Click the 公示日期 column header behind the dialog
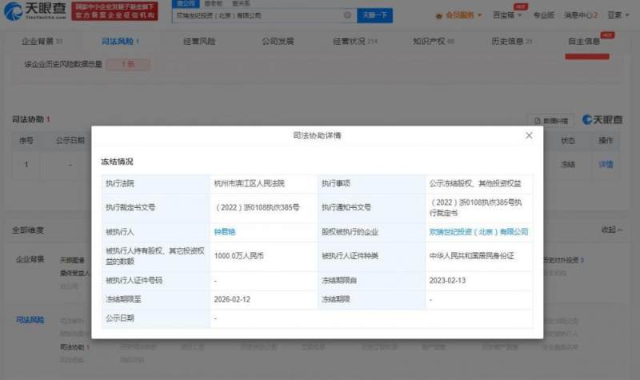640x380 pixels. click(70, 141)
